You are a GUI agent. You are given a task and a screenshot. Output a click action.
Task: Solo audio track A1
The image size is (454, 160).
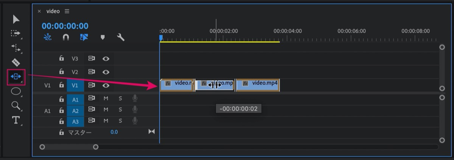pyautogui.click(x=120, y=99)
